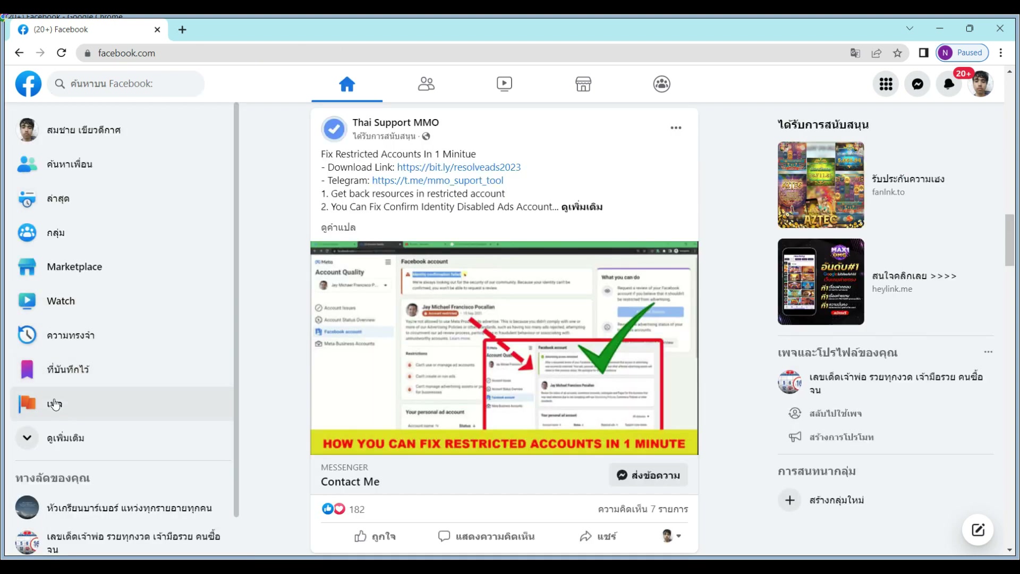
Task: Click the page vertical scrollbar thumb
Action: click(x=1009, y=239)
